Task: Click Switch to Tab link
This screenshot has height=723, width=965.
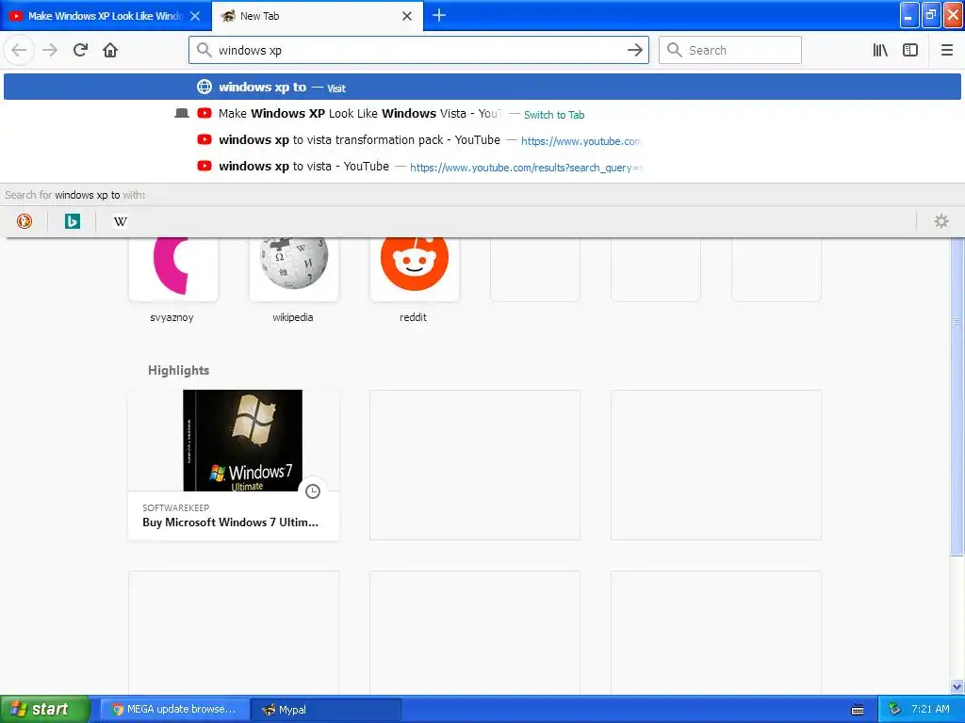Action: [x=554, y=115]
